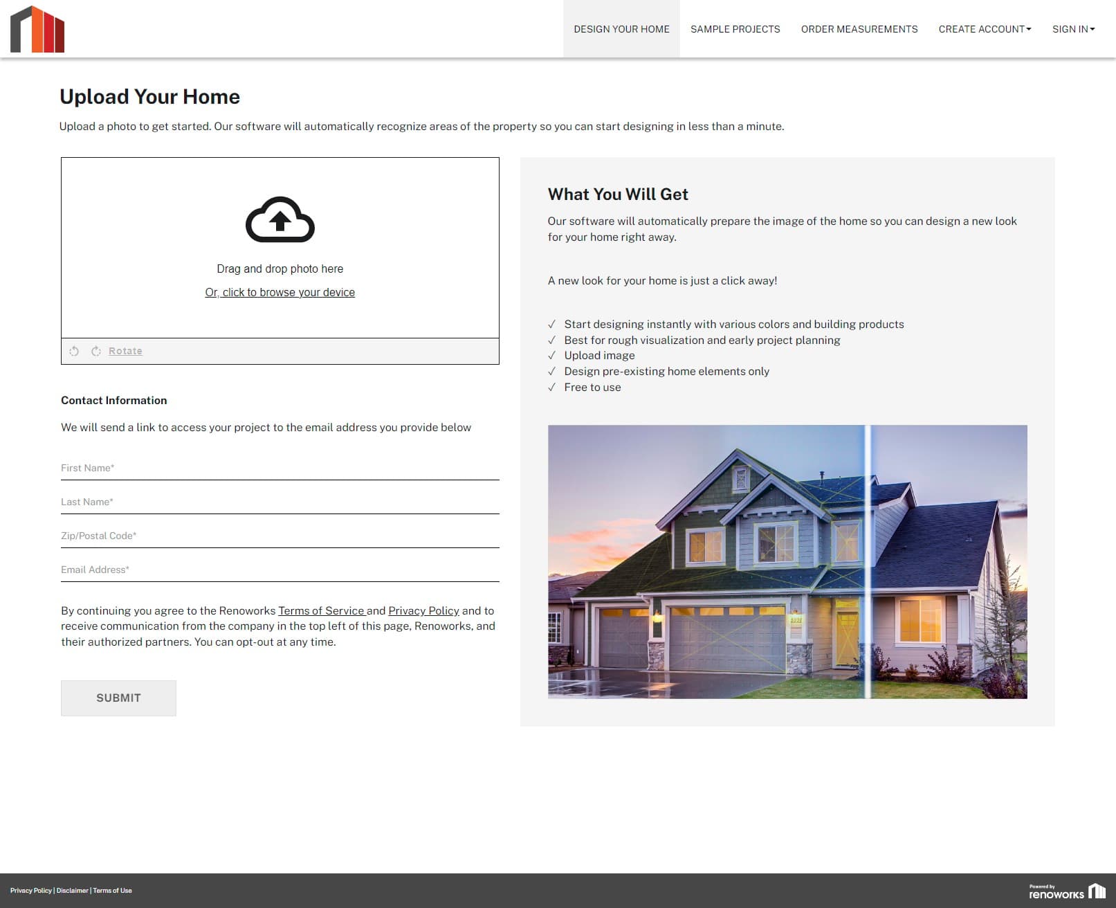Image resolution: width=1116 pixels, height=908 pixels.
Task: Click the company logo in the header
Action: pyautogui.click(x=37, y=29)
